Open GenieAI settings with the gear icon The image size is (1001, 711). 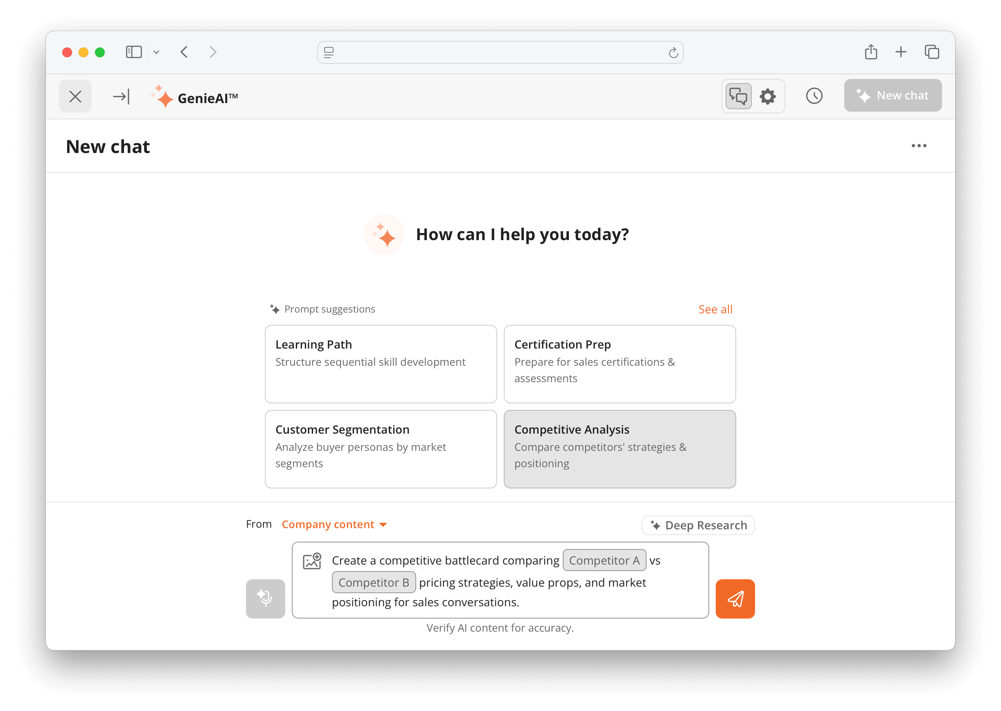768,96
